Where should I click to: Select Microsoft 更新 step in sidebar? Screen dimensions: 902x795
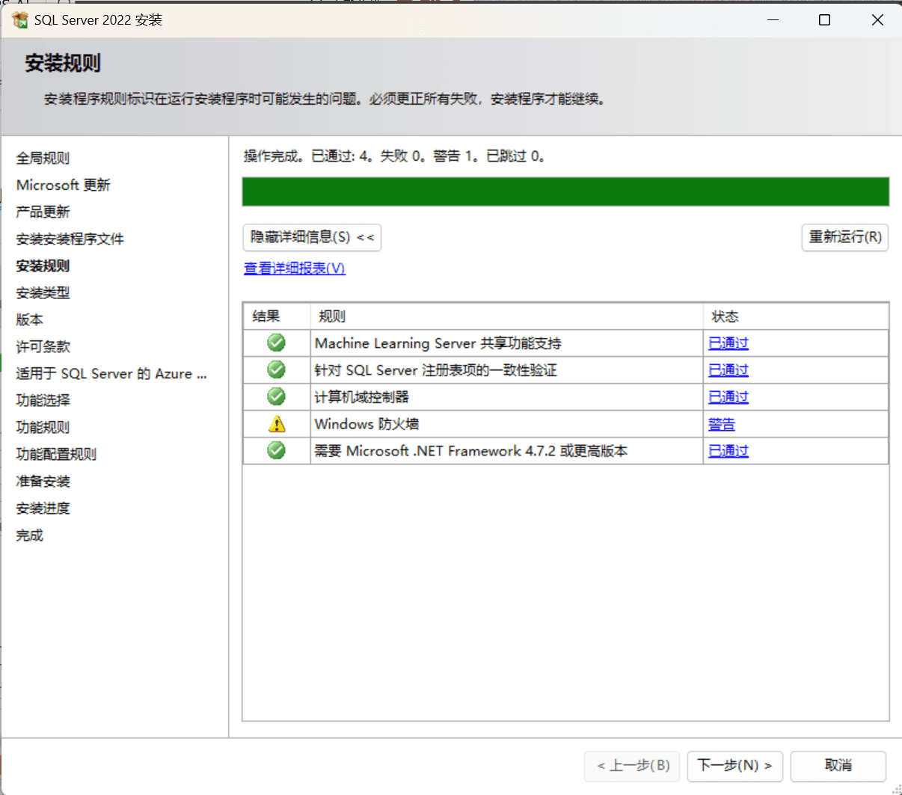coord(64,185)
